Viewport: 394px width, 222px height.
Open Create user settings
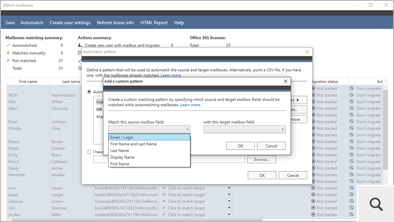[70, 23]
